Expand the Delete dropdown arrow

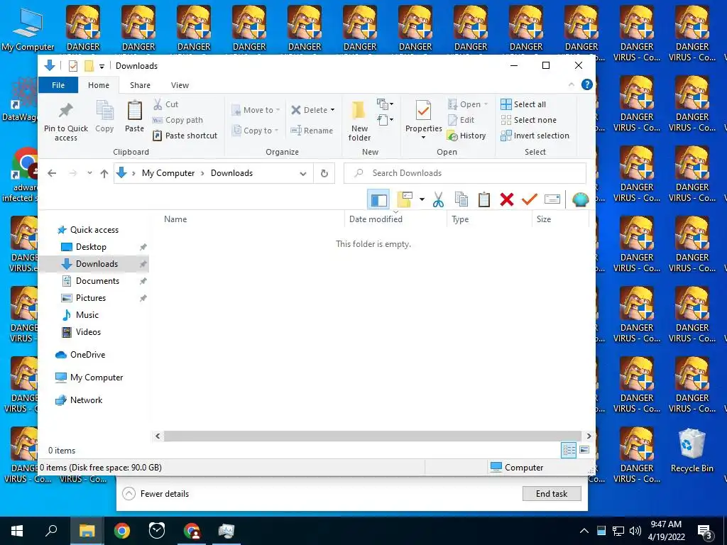(x=332, y=110)
